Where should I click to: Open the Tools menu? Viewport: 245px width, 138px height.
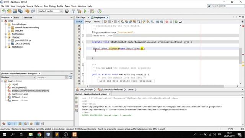click(74, 6)
